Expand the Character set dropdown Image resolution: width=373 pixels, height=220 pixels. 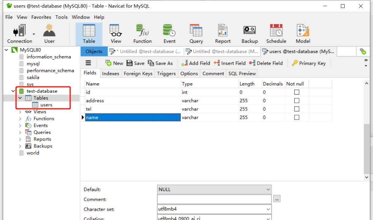coord(268,209)
